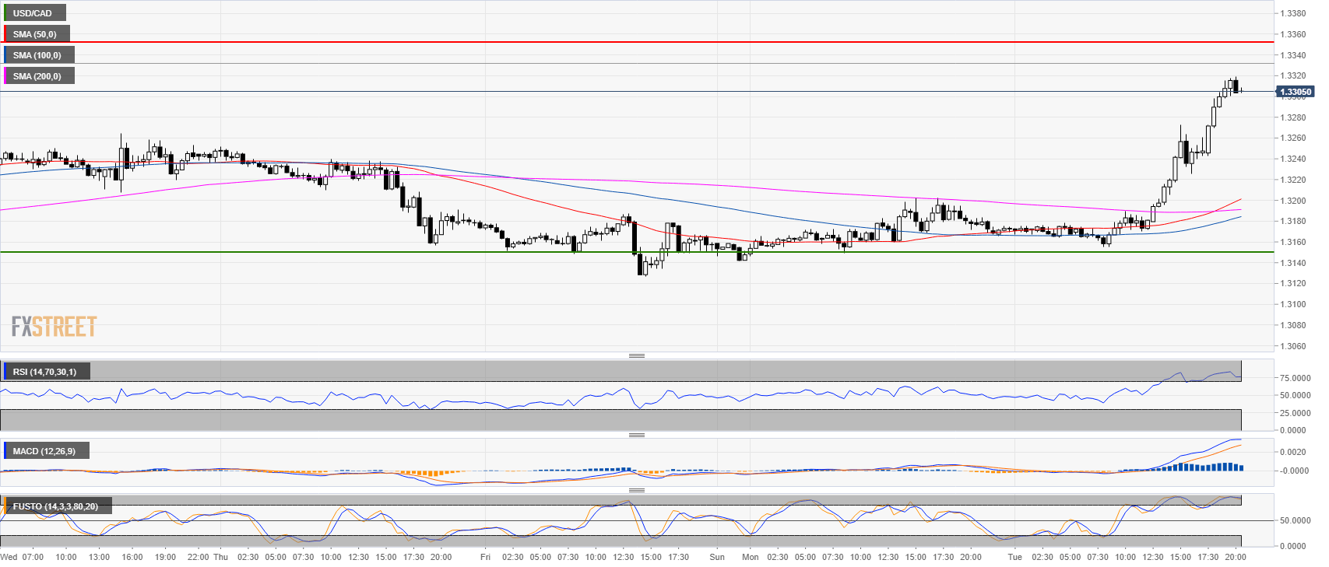Click the Fri label on time axis
The width and height of the screenshot is (1329, 567).
pyautogui.click(x=485, y=557)
